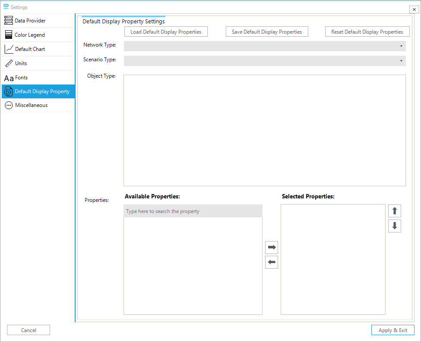Open the Network Type dropdown
Viewport: 421px width, 342px height.
tap(264, 46)
